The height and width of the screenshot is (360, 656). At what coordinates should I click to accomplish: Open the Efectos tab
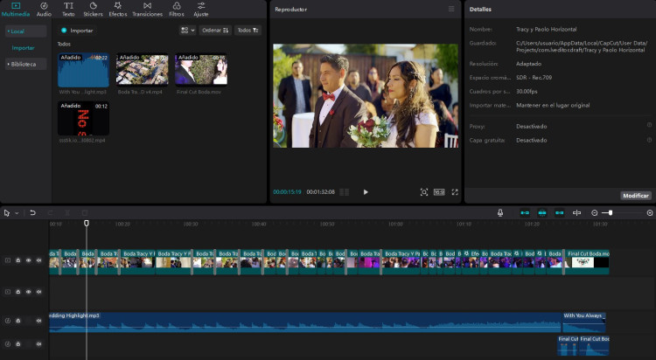(x=118, y=10)
